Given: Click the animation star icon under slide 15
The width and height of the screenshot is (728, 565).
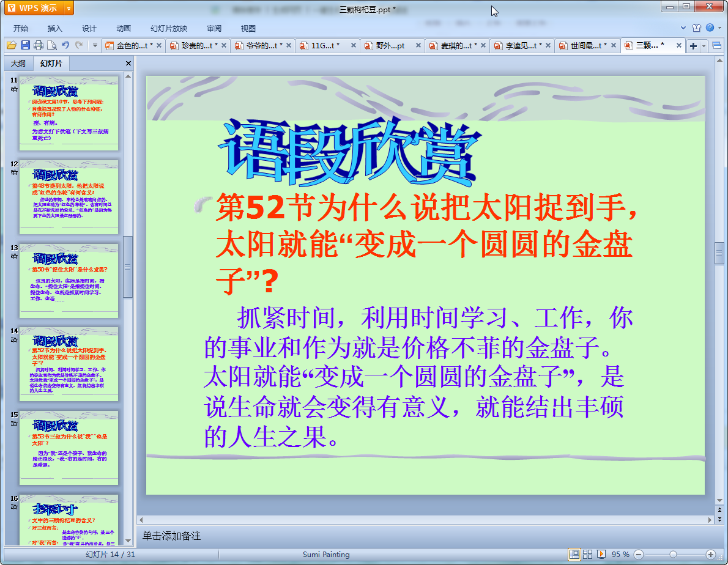Looking at the screenshot, I should click(x=14, y=424).
